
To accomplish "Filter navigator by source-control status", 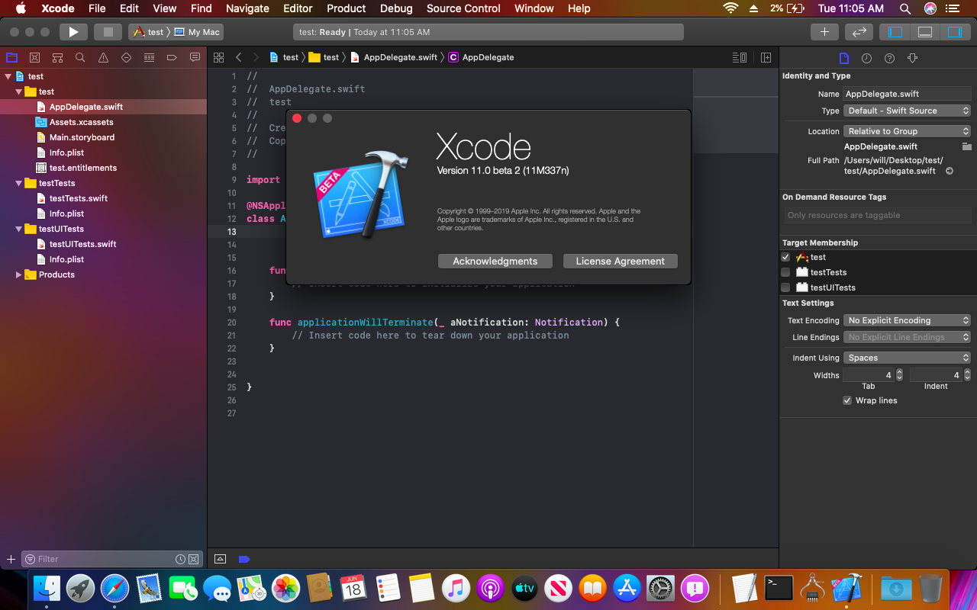I will (x=194, y=559).
